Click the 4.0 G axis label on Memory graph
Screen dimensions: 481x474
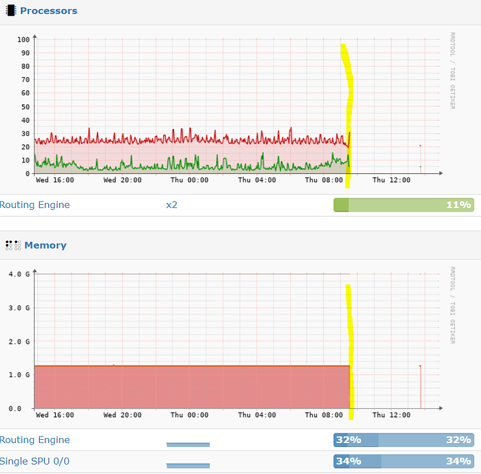[19, 274]
